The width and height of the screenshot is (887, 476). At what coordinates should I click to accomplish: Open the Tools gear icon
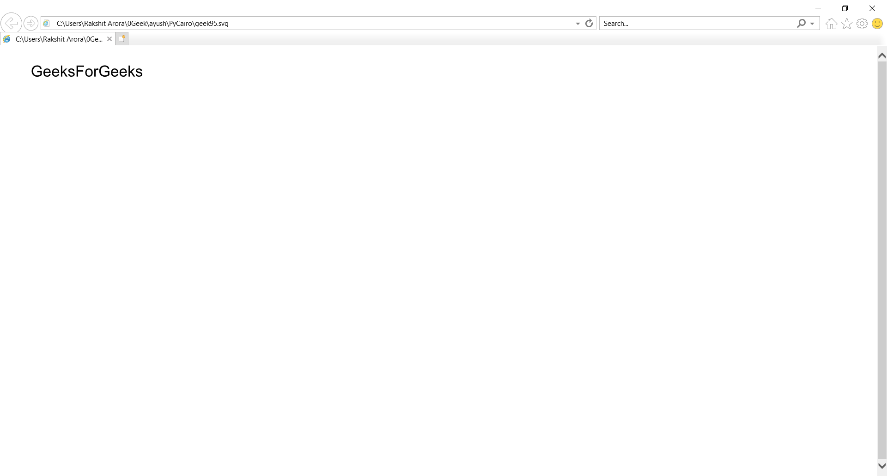862,24
